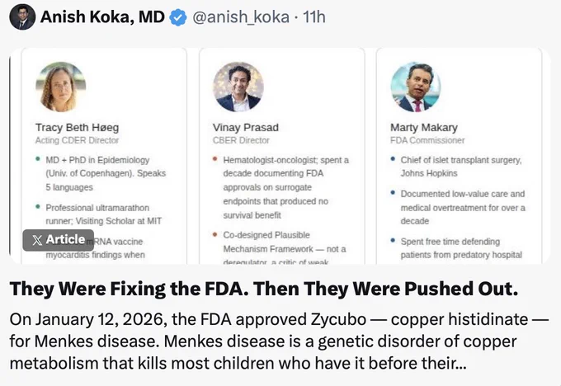This screenshot has width=561, height=386.
Task: Open the @anish_koka handle link
Action: click(x=241, y=16)
